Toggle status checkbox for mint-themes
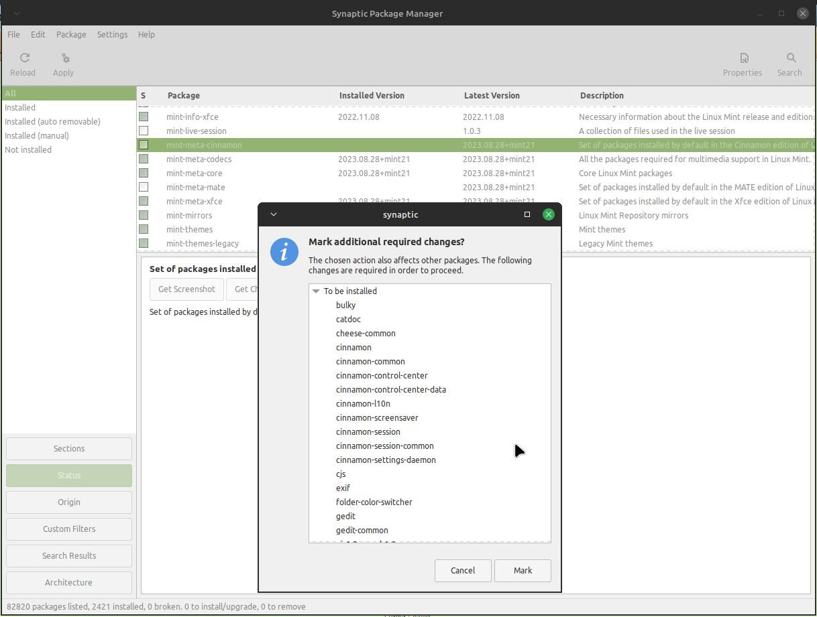The height and width of the screenshot is (617, 817). 144,229
